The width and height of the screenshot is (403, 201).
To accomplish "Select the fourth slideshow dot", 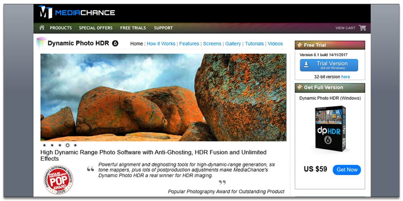I will (67, 146).
